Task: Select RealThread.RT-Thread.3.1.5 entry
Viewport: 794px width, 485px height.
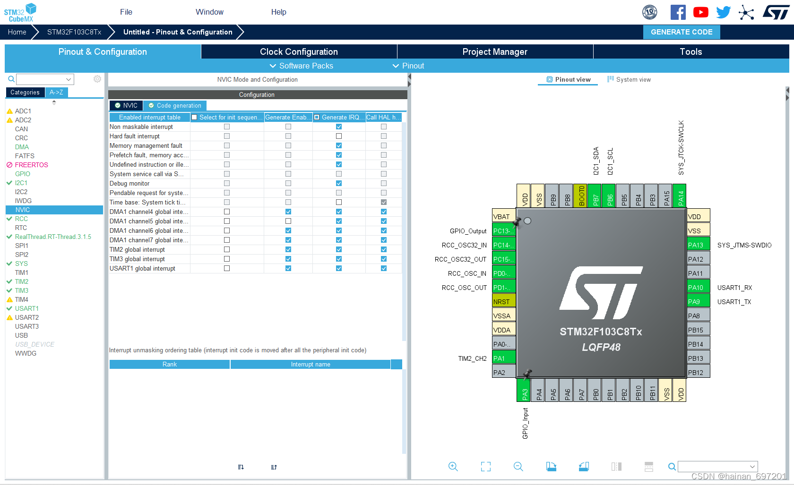Action: tap(53, 237)
